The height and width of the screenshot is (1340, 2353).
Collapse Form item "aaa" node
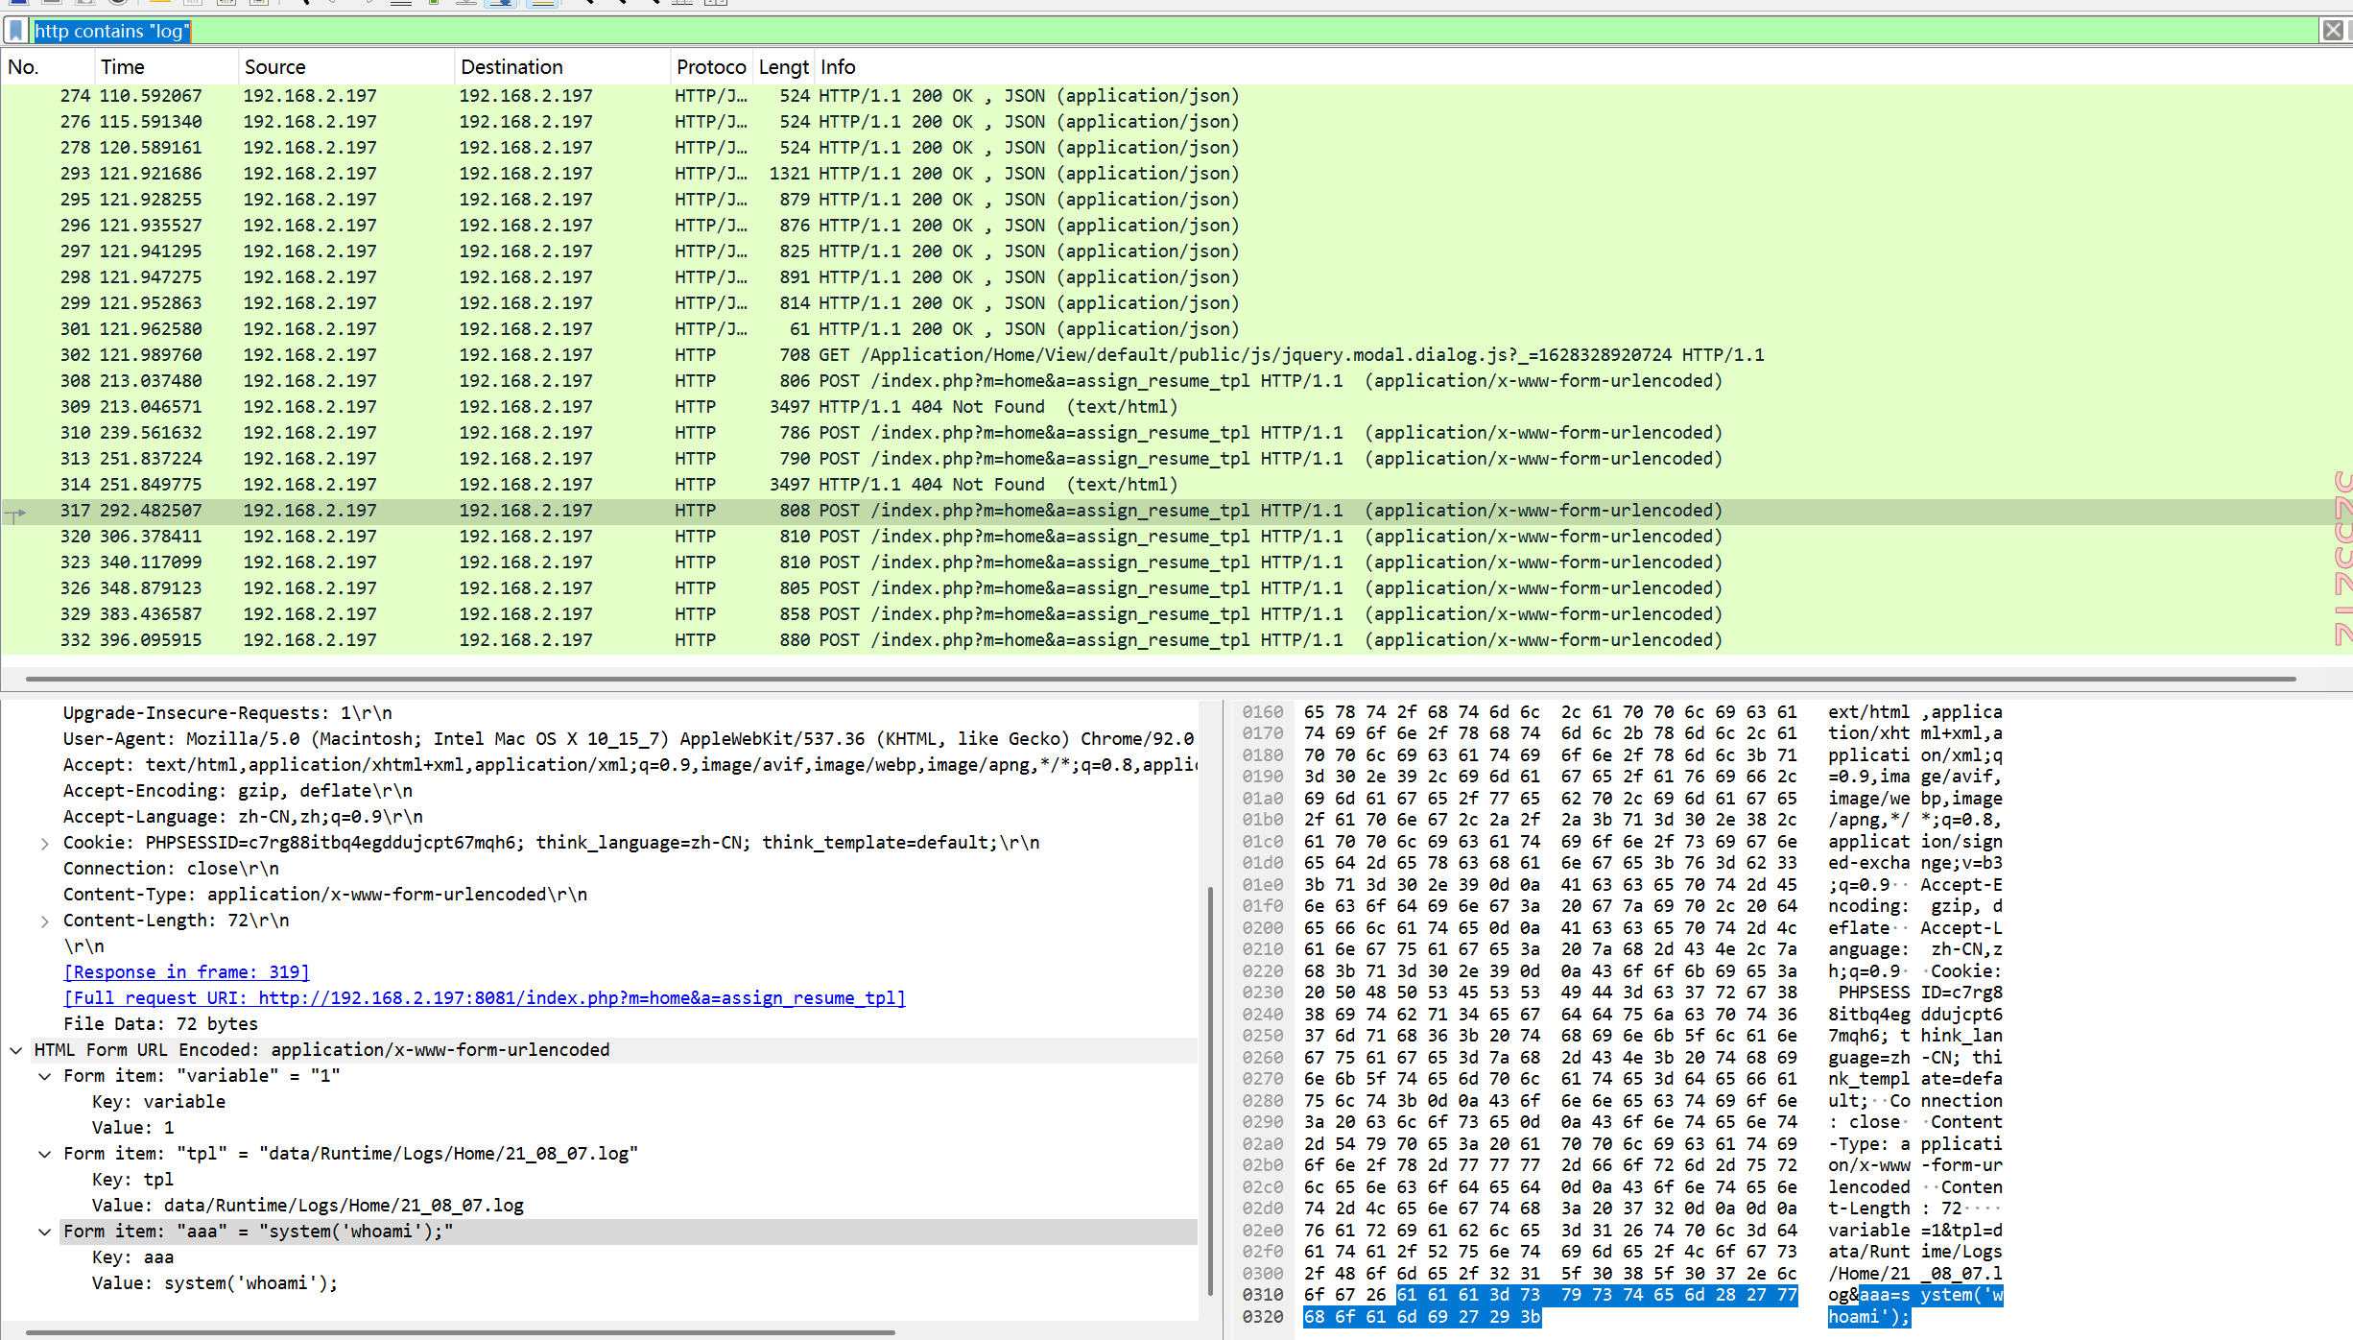(x=44, y=1232)
